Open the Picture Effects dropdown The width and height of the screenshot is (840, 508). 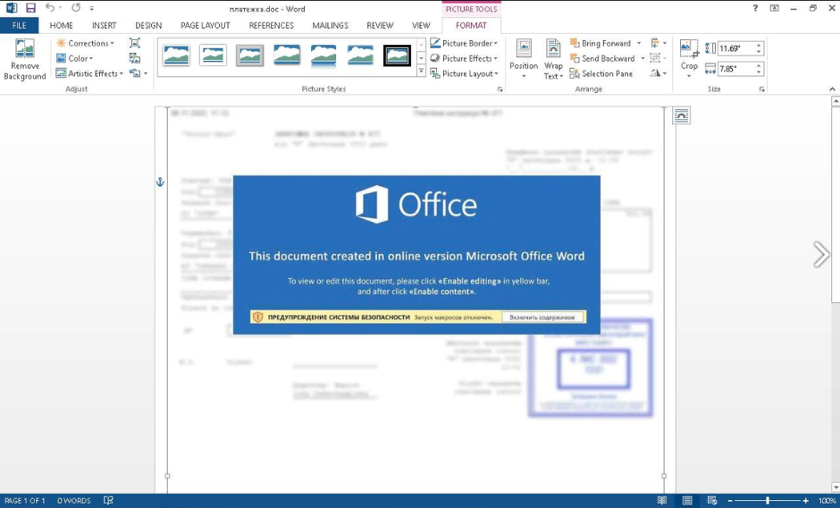[464, 58]
